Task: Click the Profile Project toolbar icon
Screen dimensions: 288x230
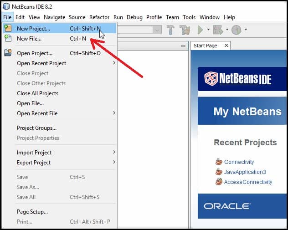Action: point(237,30)
